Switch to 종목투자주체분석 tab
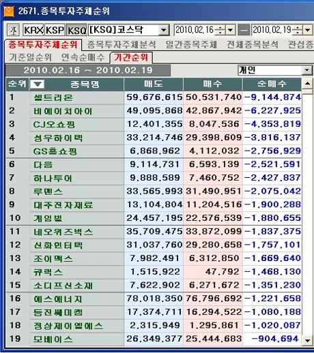314x353 pixels. [x=122, y=44]
